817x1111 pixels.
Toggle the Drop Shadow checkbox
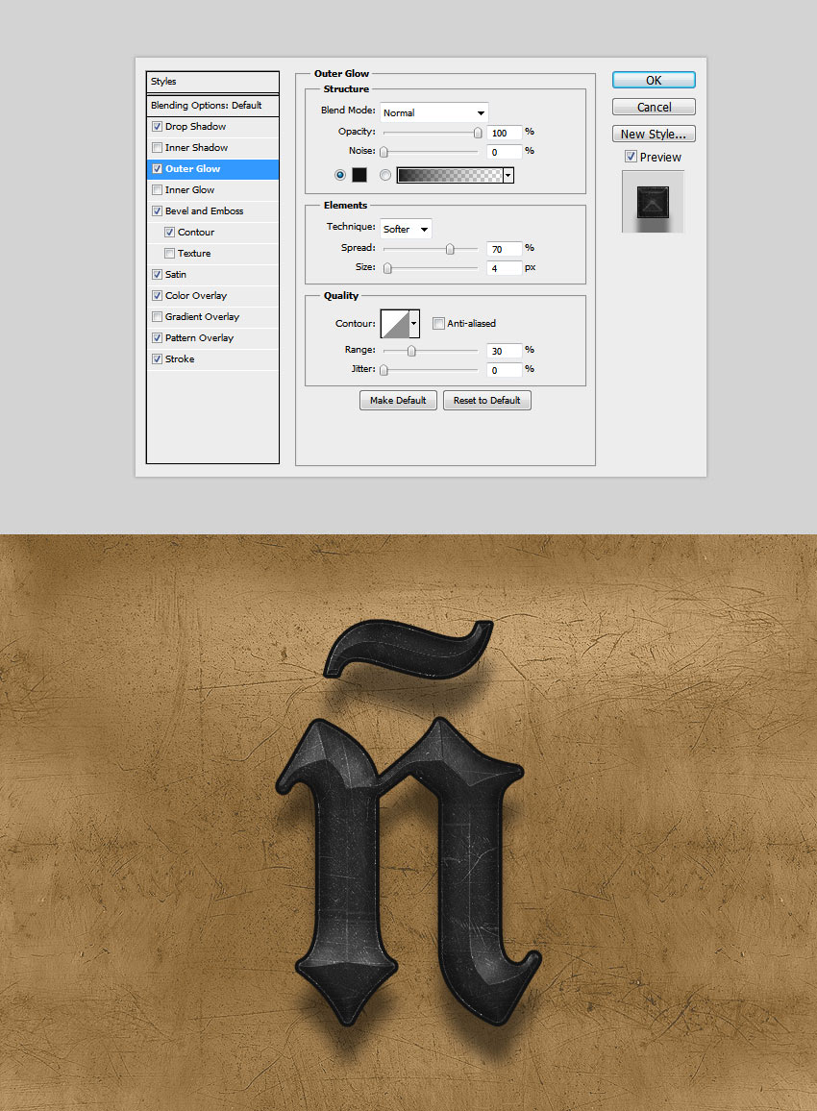pos(158,126)
